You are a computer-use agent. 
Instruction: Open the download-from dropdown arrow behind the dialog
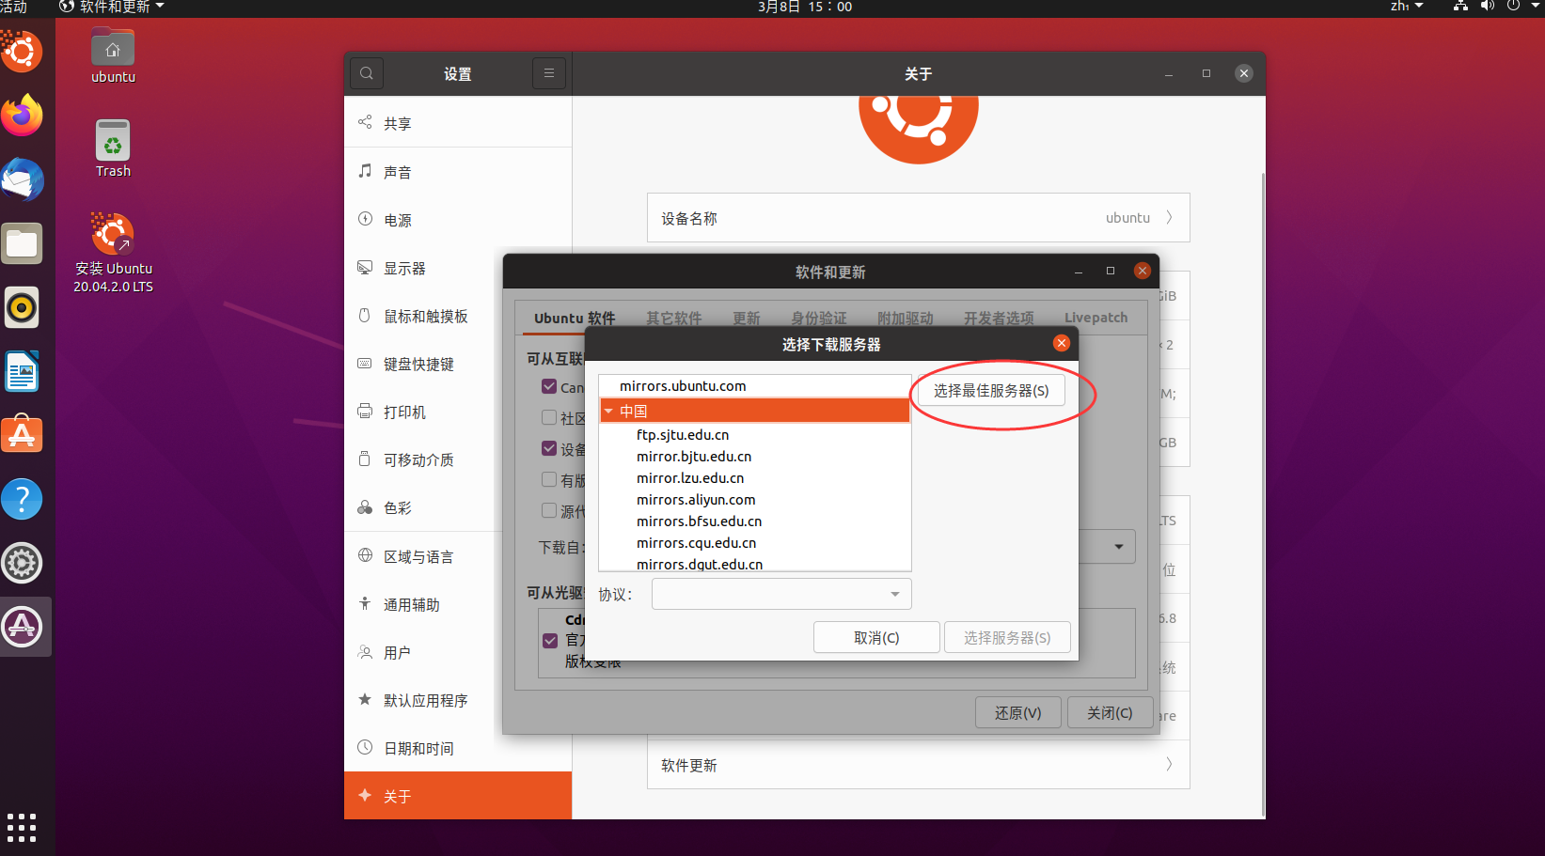[x=1119, y=547]
